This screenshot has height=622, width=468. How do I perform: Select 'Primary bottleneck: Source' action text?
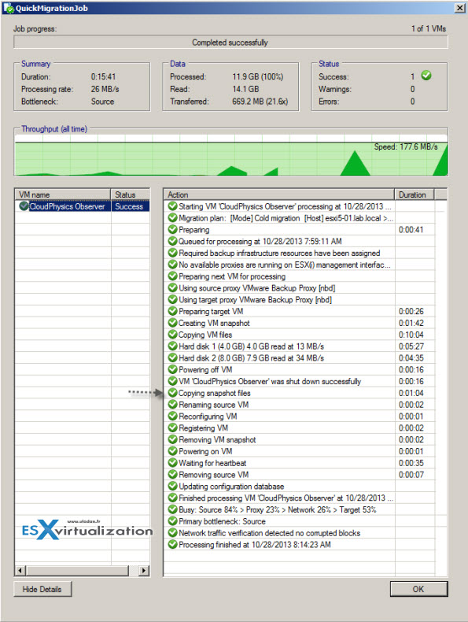coord(222,521)
